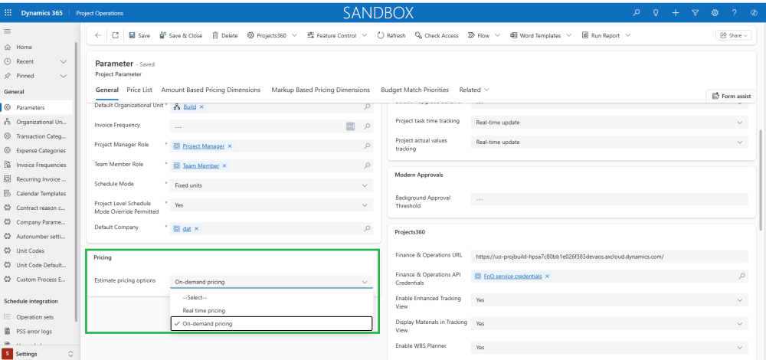This screenshot has width=766, height=360.
Task: Remove Project Manager from role field
Action: pos(230,146)
